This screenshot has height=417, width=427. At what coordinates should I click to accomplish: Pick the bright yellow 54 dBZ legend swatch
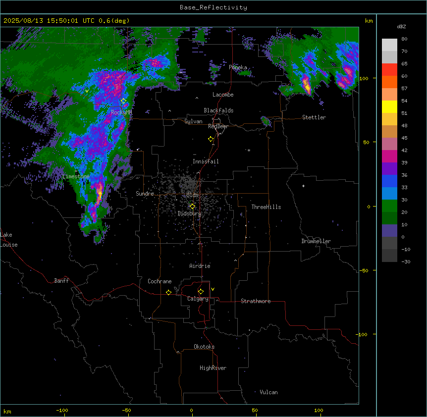389,106
